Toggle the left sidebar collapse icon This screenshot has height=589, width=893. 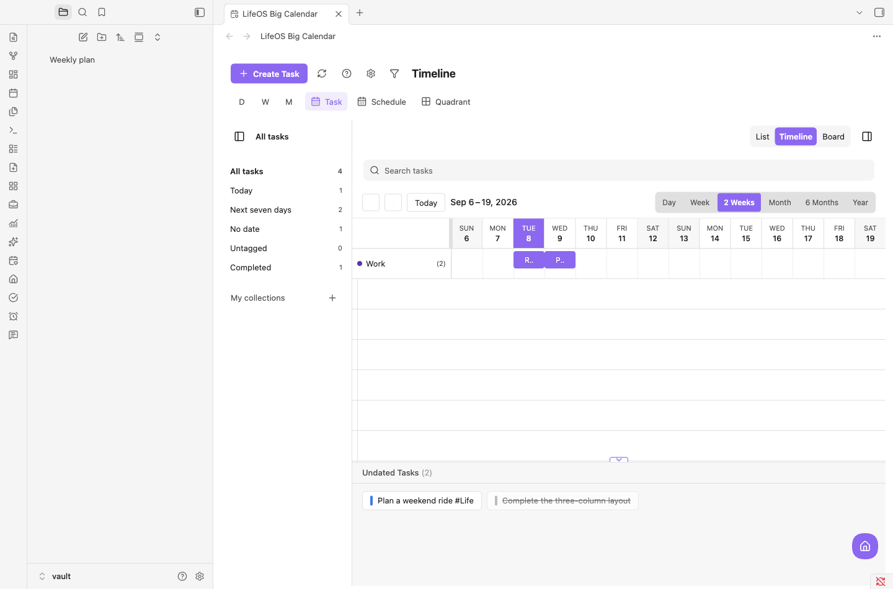[x=200, y=12]
